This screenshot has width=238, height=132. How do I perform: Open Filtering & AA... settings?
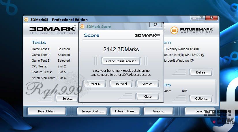coord(126,111)
